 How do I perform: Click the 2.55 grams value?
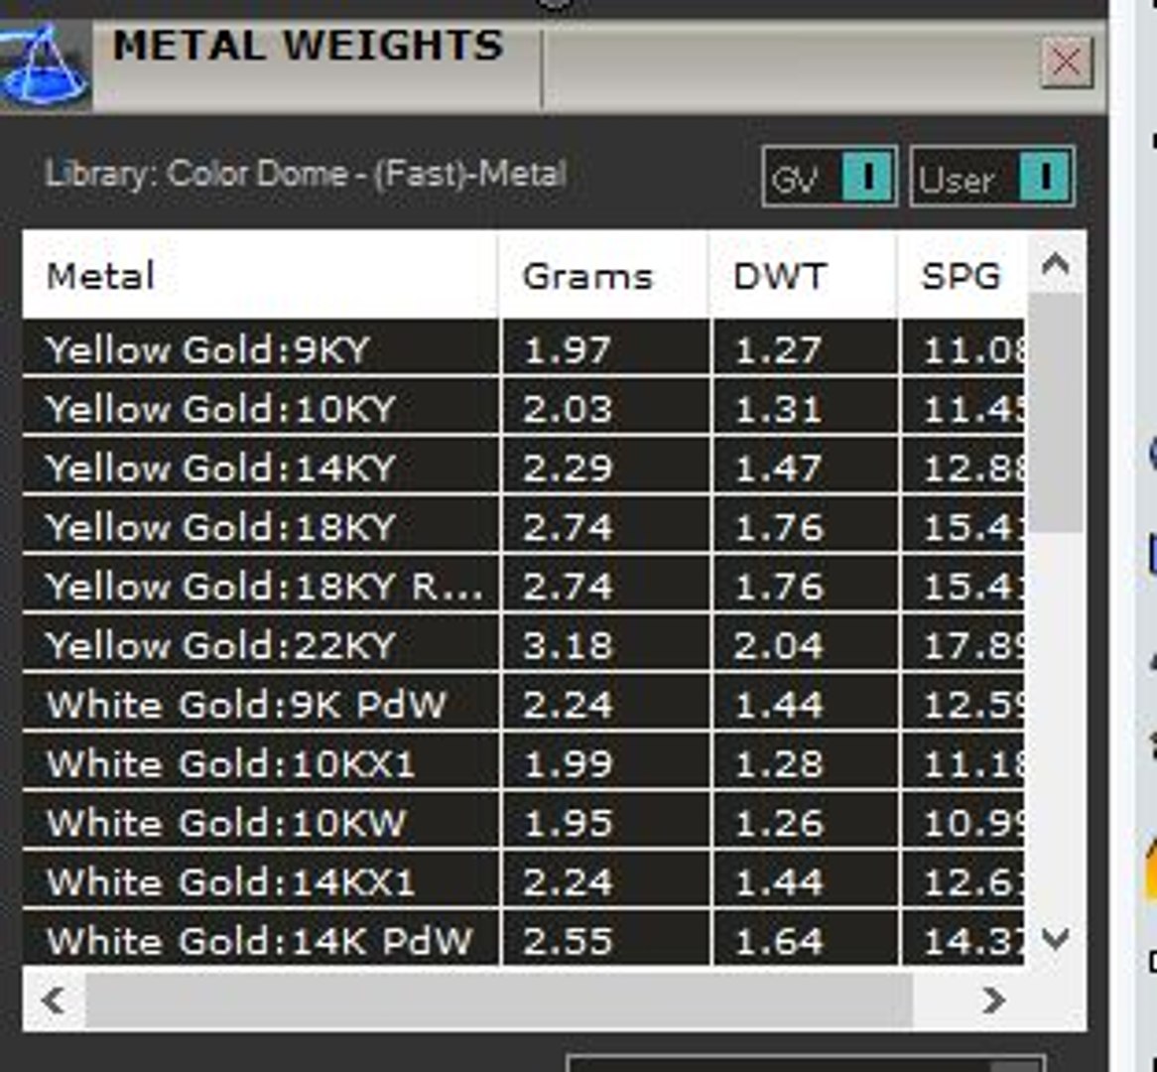(x=567, y=941)
